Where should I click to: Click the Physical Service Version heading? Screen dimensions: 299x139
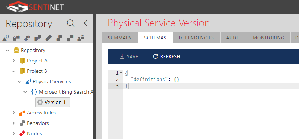159,23
